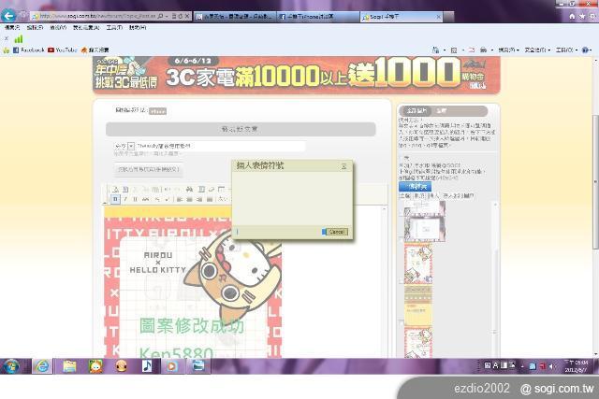599x399 pixels.
Task: Click the first icon in the editor's top row
Action: pos(115,189)
